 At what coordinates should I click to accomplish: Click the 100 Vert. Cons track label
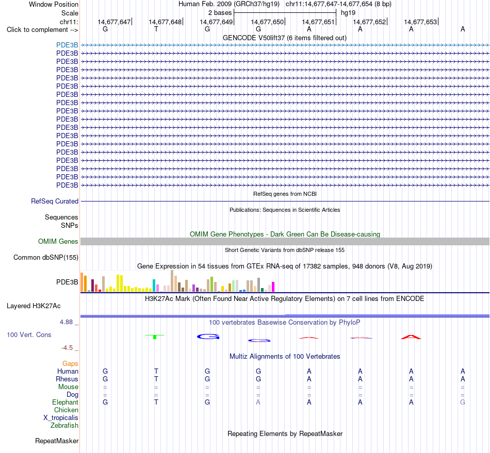point(29,334)
